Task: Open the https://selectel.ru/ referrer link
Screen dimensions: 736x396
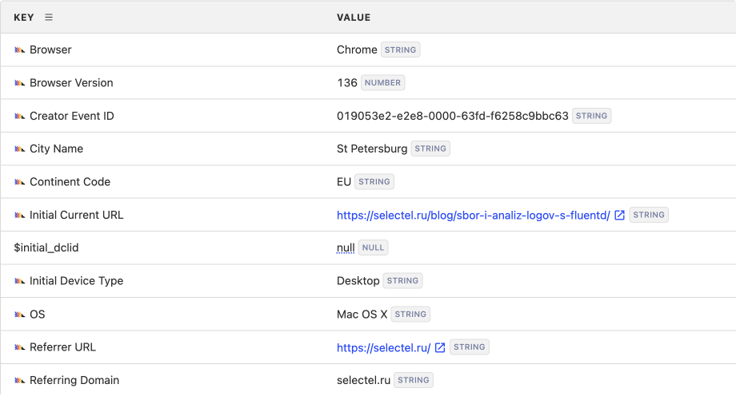Action: (x=383, y=347)
